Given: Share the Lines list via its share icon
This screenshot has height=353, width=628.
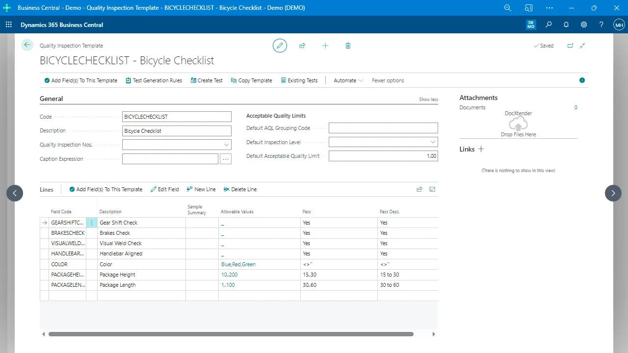Looking at the screenshot, I should tap(419, 189).
